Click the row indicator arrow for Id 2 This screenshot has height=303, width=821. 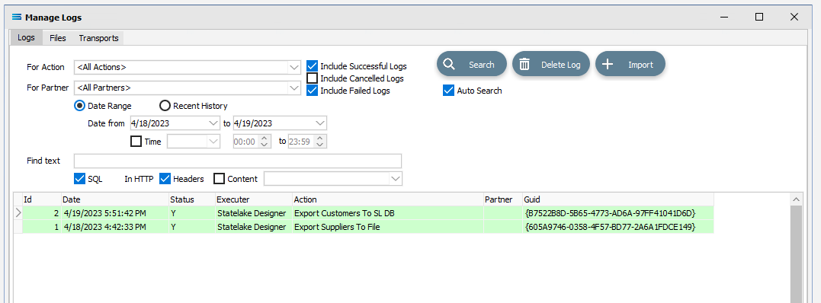coord(18,213)
